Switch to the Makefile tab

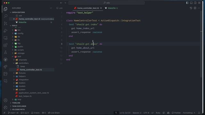(x=111, y=8)
